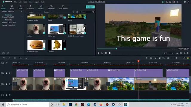Click the render preview icon

[147, 58]
